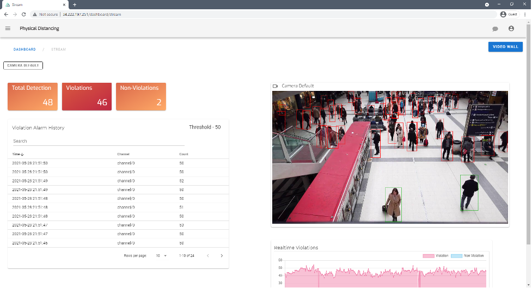Click in the Search input field

click(99, 141)
